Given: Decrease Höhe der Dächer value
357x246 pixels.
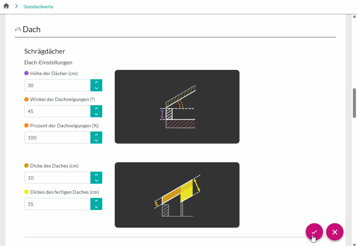Looking at the screenshot, I should pos(96,88).
